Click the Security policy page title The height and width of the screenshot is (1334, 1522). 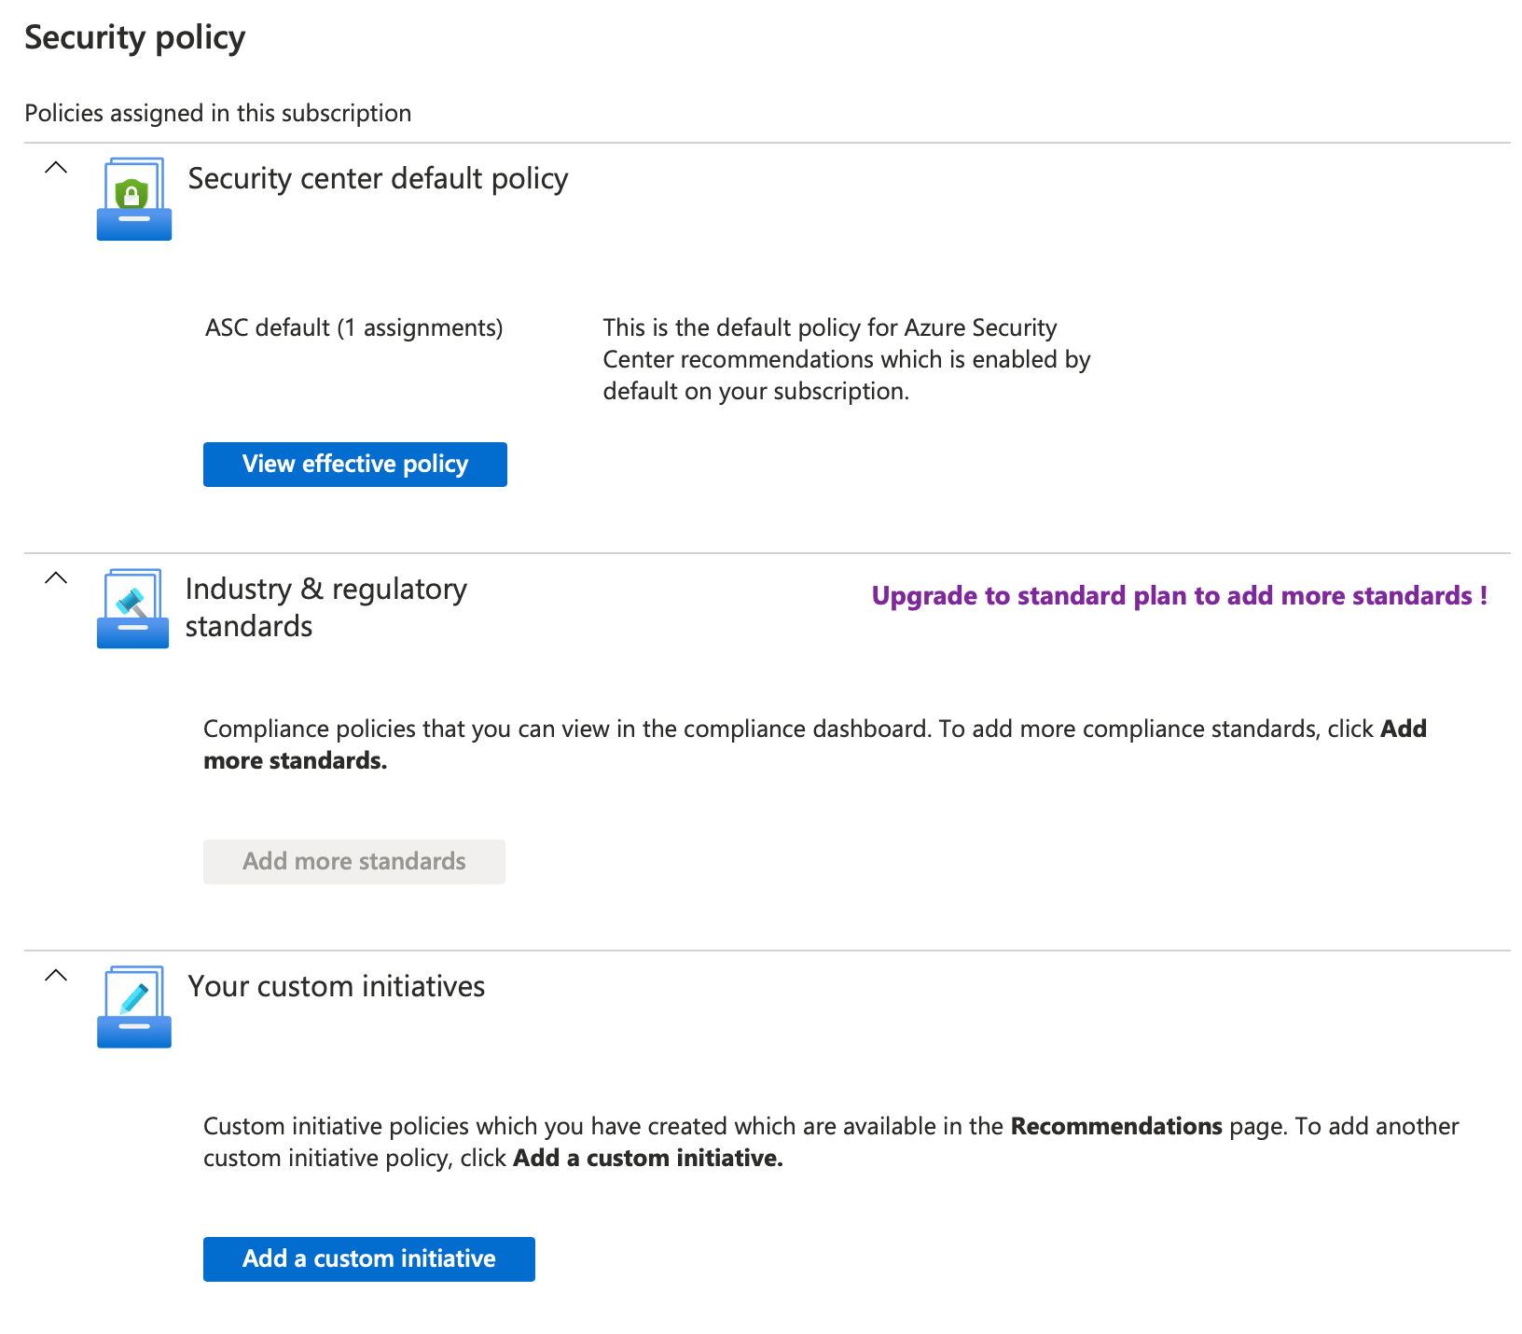pos(134,37)
